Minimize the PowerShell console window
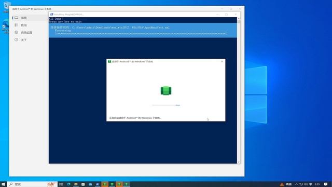Screen dimensions: 332x187 (x=217, y=15)
